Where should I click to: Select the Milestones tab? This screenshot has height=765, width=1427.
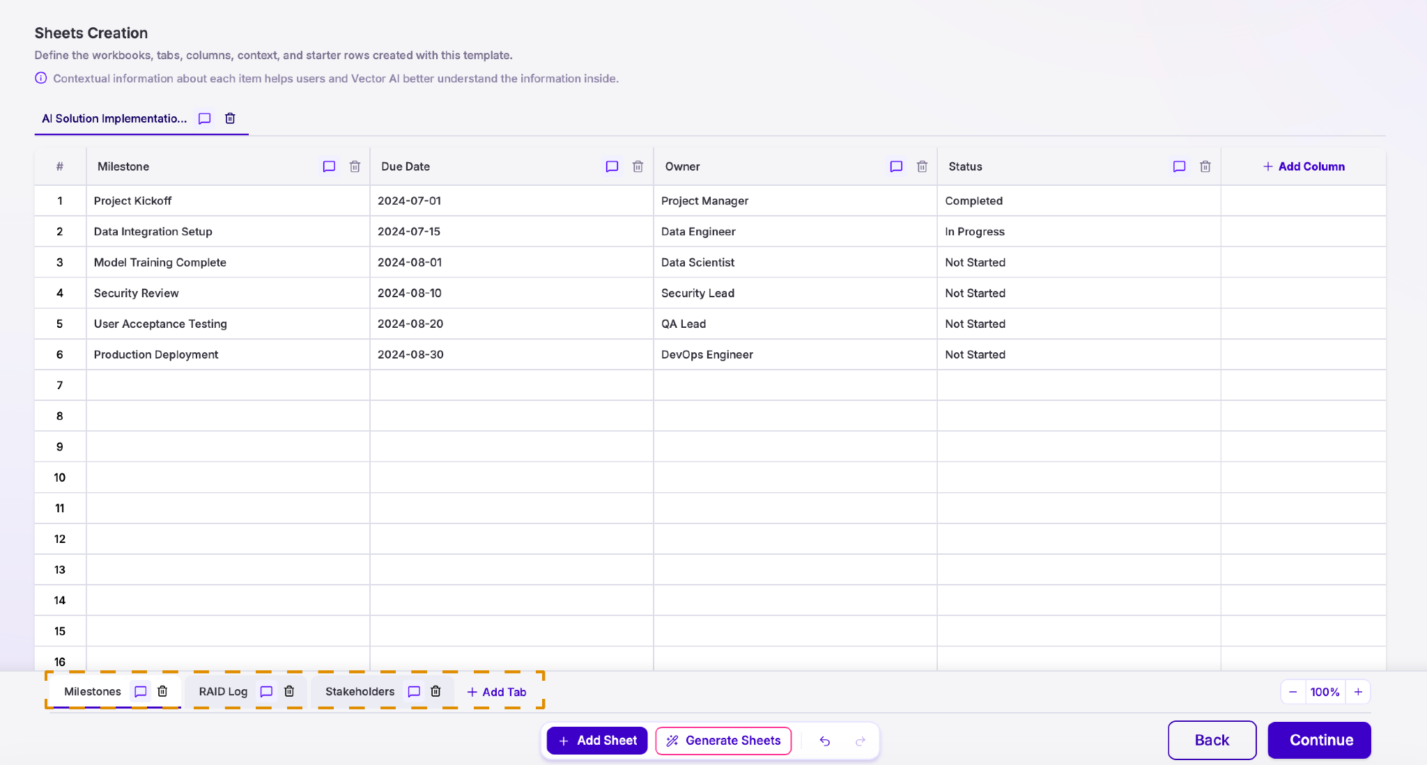coord(93,691)
